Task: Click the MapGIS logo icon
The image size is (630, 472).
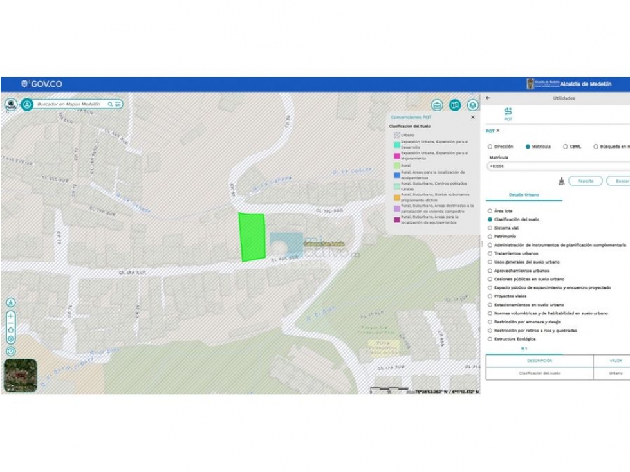Action: tap(11, 104)
